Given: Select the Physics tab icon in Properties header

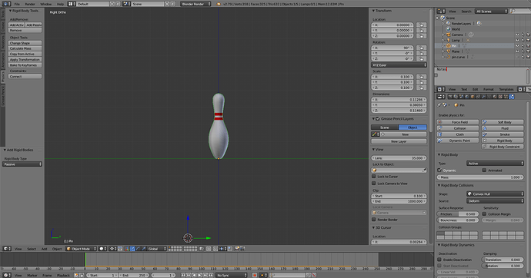Looking at the screenshot, I should pos(512,97).
